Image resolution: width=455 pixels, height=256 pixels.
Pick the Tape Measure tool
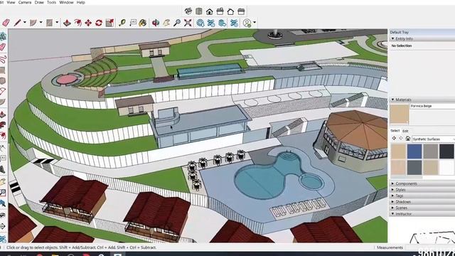click(x=122, y=23)
